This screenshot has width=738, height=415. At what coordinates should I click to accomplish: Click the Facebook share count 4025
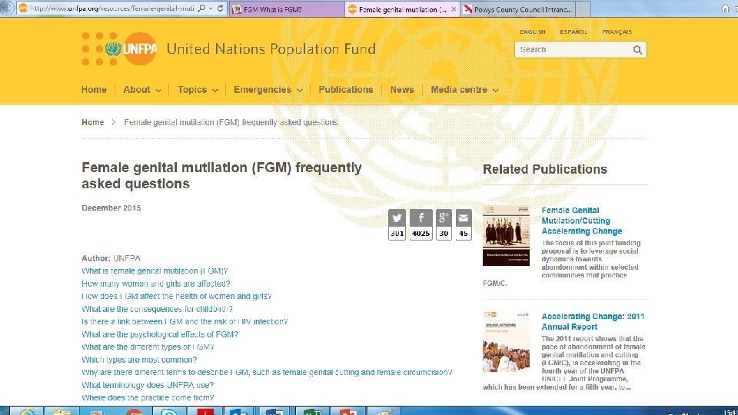(421, 234)
